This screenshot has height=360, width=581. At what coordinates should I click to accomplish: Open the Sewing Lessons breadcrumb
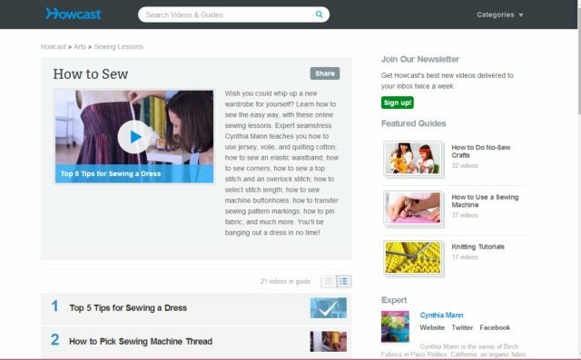119,46
